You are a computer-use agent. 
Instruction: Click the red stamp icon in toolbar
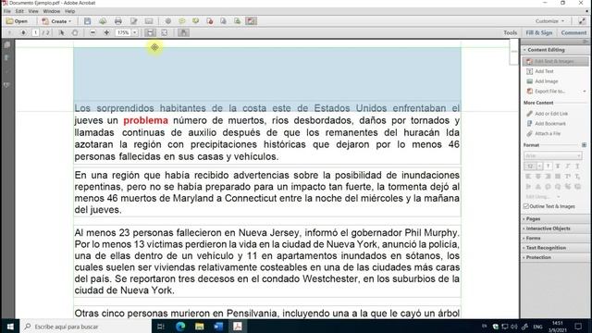[210, 21]
